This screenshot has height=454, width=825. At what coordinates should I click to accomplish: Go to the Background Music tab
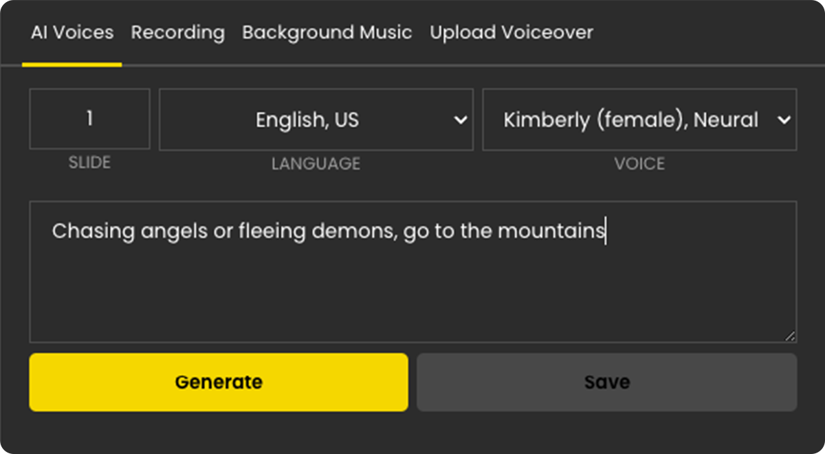pos(327,33)
